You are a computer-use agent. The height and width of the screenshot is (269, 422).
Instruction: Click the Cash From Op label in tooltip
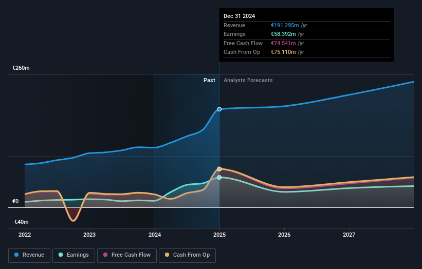(242, 52)
